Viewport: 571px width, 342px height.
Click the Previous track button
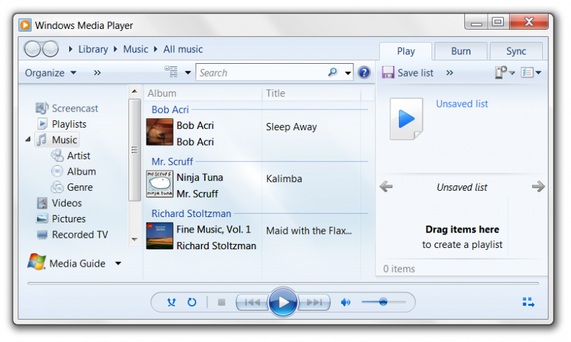click(x=253, y=302)
